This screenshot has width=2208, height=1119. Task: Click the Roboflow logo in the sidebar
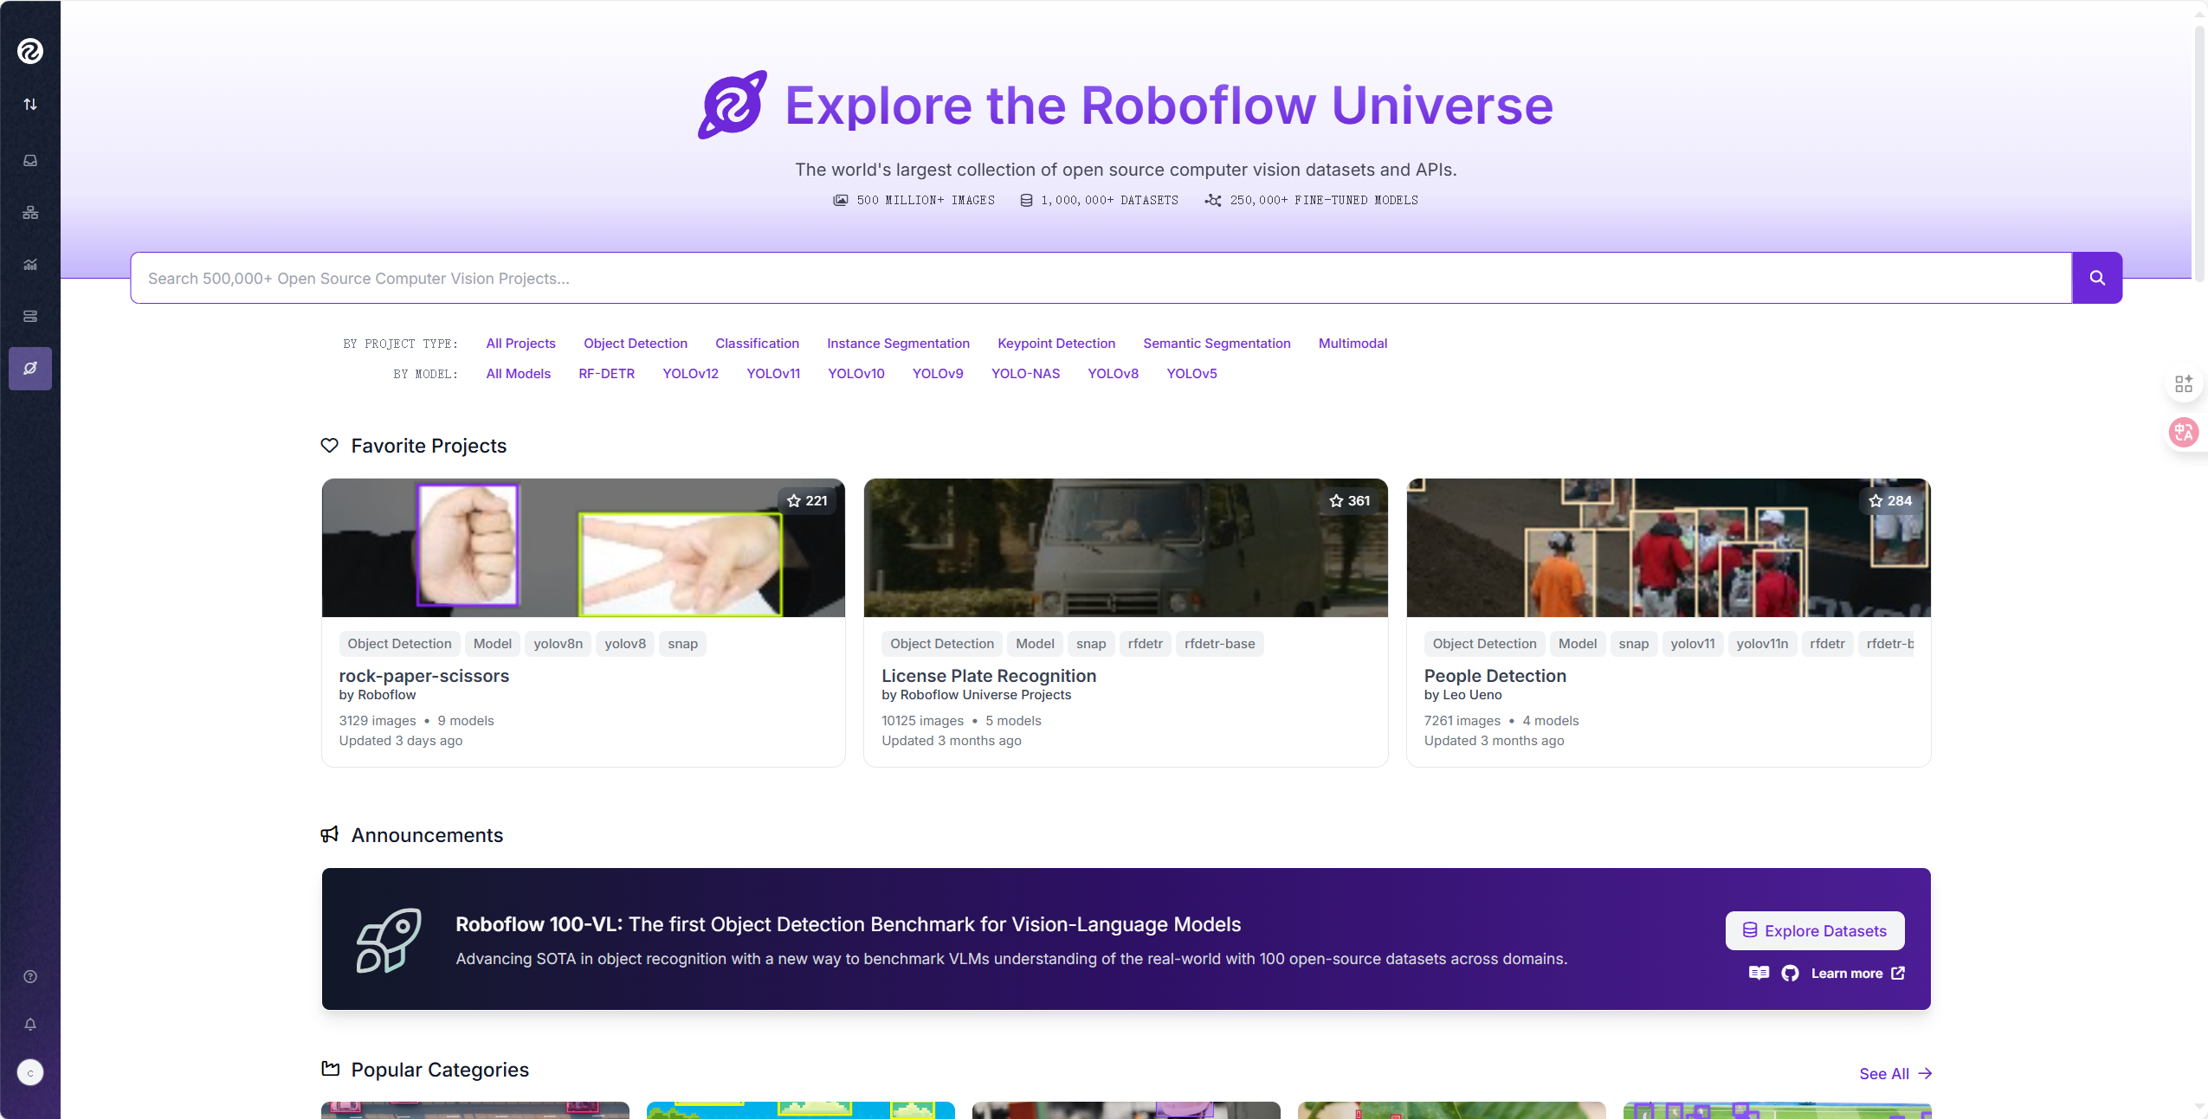[x=30, y=51]
